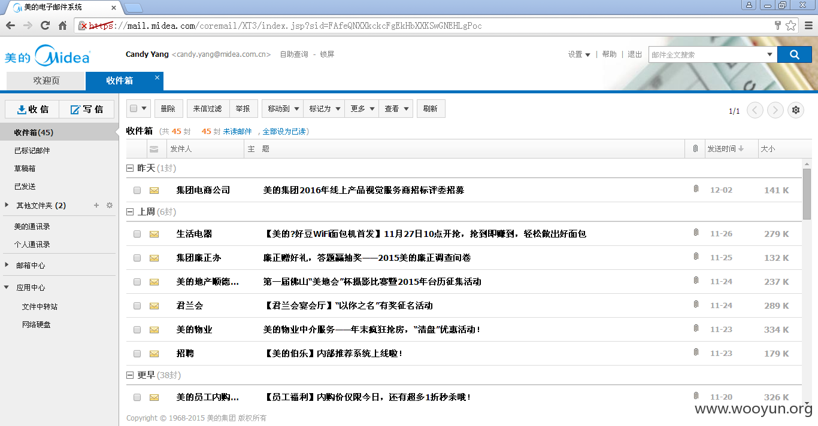Go to next page of mail list

[x=775, y=110]
